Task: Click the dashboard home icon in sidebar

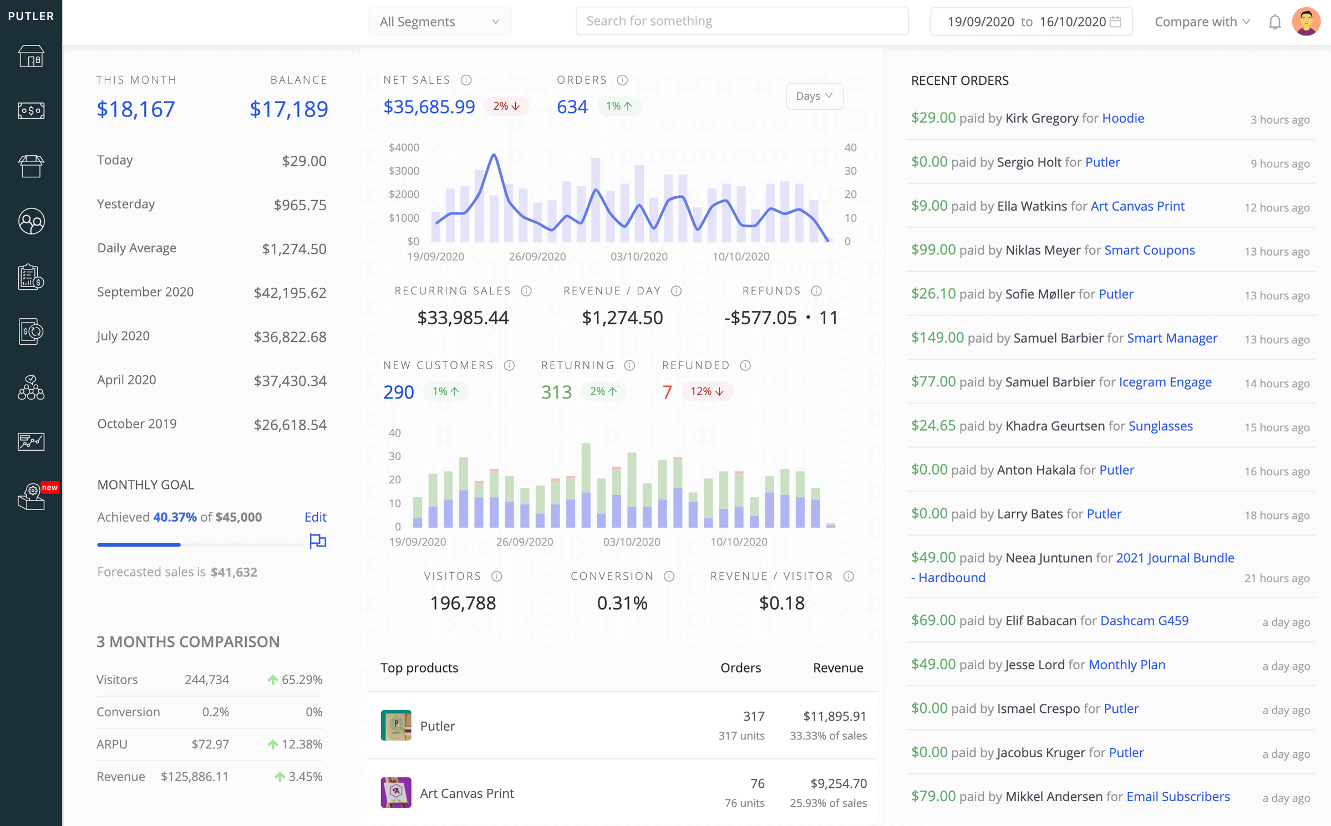Action: click(x=31, y=55)
